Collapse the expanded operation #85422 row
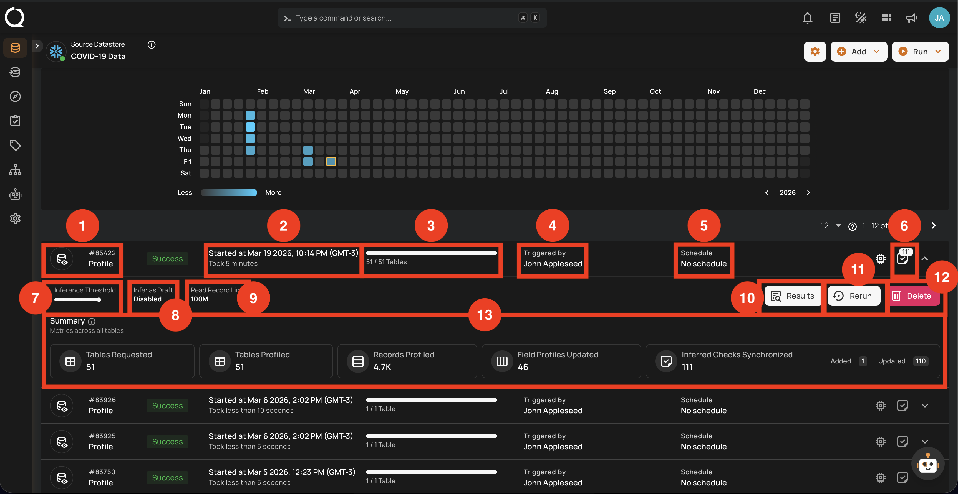Screen dimensions: 958x494 pos(925,259)
